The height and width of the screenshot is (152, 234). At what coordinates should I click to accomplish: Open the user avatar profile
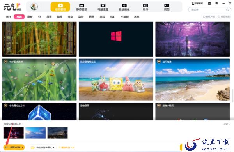34,7
